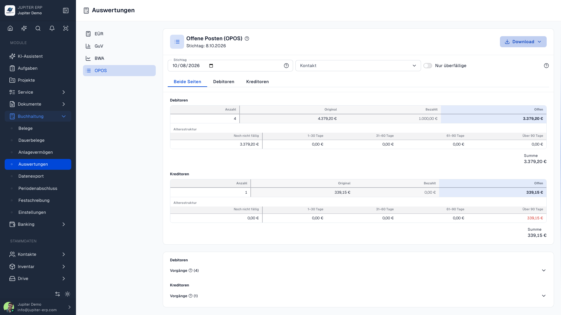Screen dimensions: 561x315
Task: Open EÜR report
Action: click(x=119, y=34)
